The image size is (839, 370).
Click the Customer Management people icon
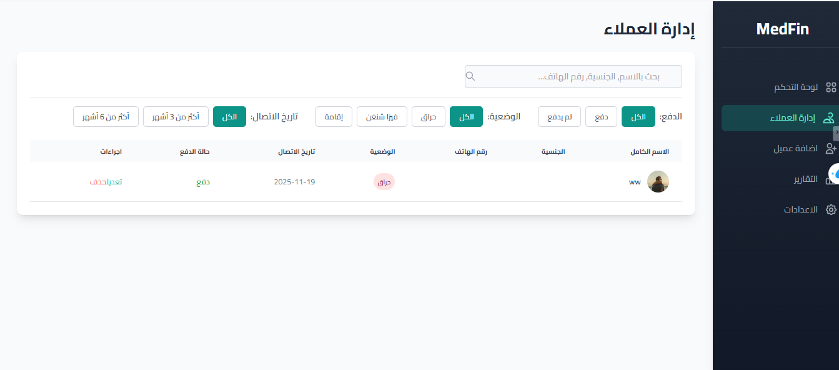tap(830, 117)
